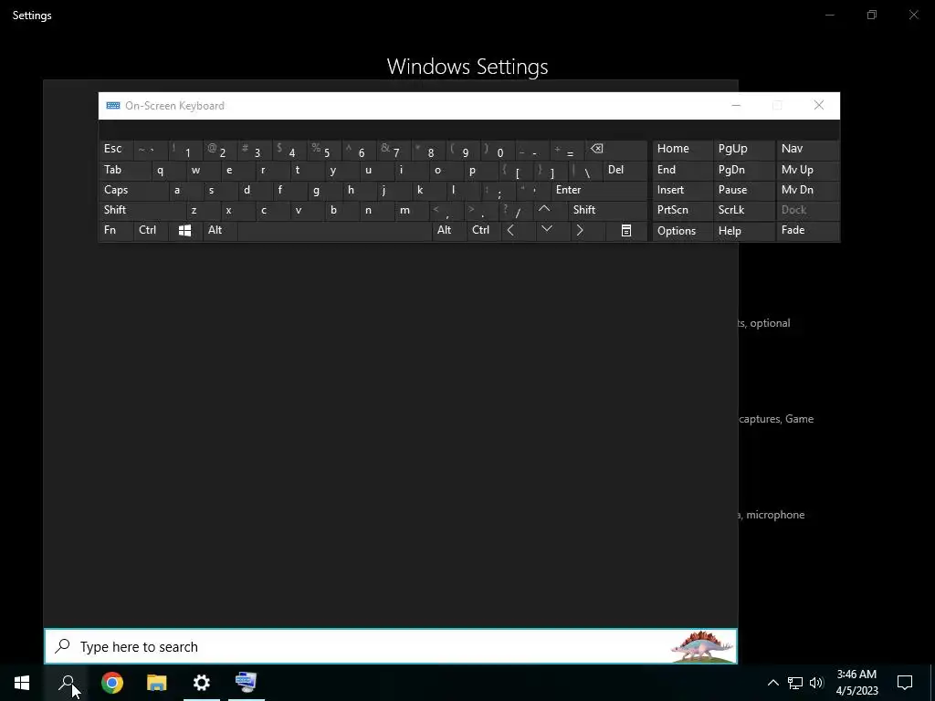Image resolution: width=935 pixels, height=701 pixels.
Task: Toggle the left Alt key
Action: click(220, 231)
